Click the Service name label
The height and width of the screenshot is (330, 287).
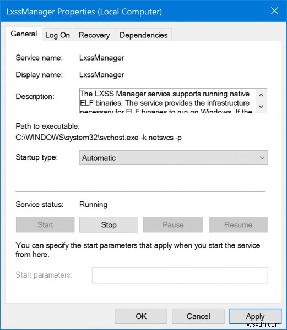(x=39, y=58)
